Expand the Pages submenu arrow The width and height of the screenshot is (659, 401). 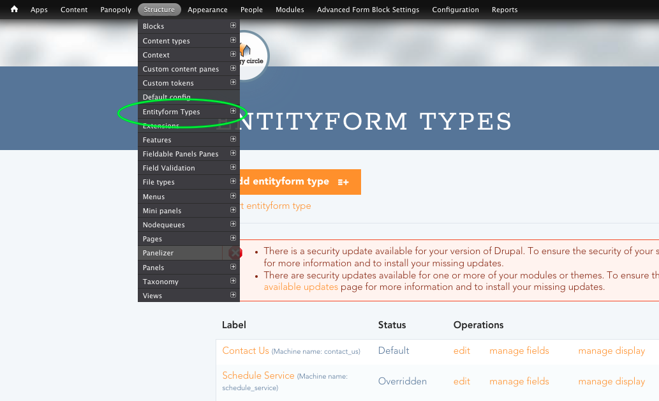(x=233, y=238)
